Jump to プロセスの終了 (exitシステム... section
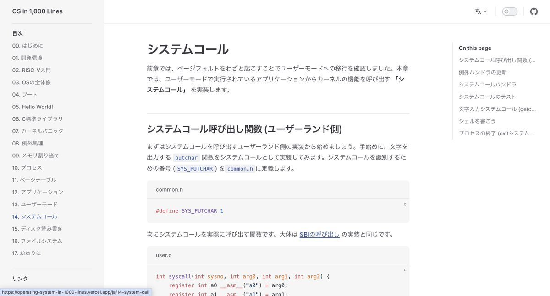Image resolution: width=550 pixels, height=296 pixels. [x=497, y=133]
